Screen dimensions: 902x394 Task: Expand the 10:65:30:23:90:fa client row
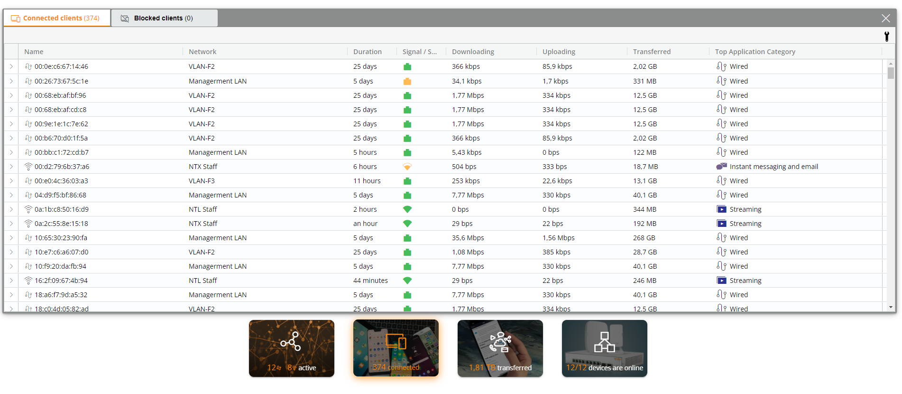pos(11,238)
